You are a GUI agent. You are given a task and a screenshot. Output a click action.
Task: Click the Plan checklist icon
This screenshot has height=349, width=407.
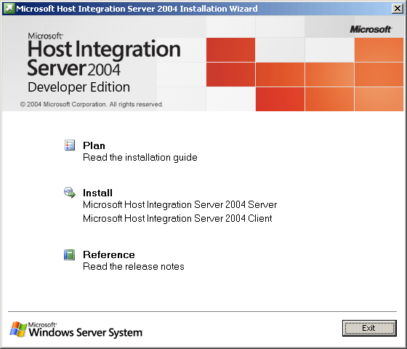(x=70, y=145)
